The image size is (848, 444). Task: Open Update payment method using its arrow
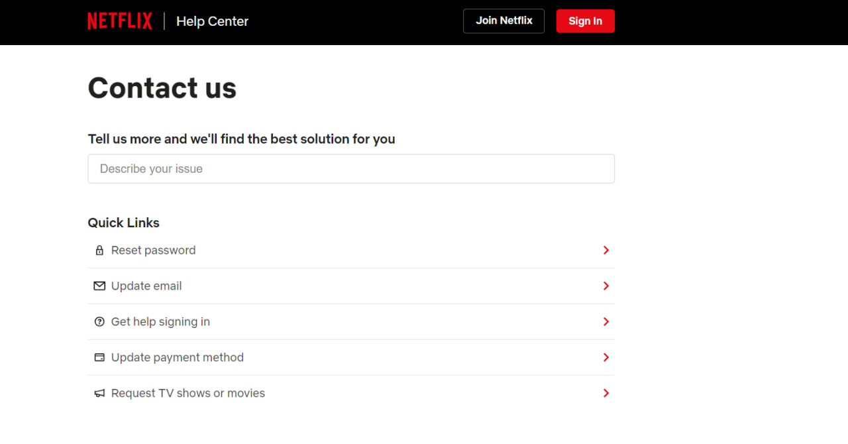[605, 357]
